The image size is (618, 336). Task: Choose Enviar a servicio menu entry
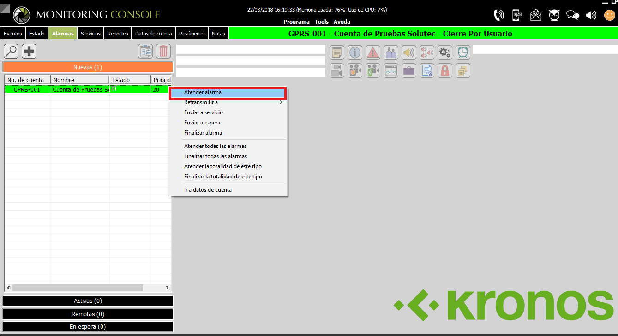228,112
